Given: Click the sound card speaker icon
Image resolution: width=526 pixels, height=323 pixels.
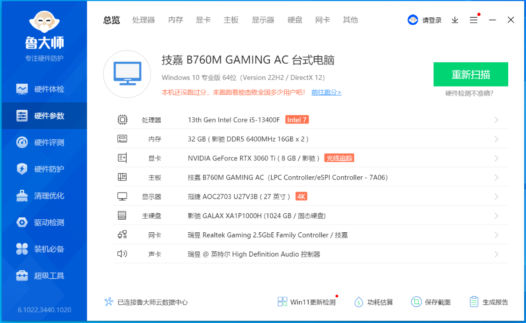Looking at the screenshot, I should pos(122,254).
